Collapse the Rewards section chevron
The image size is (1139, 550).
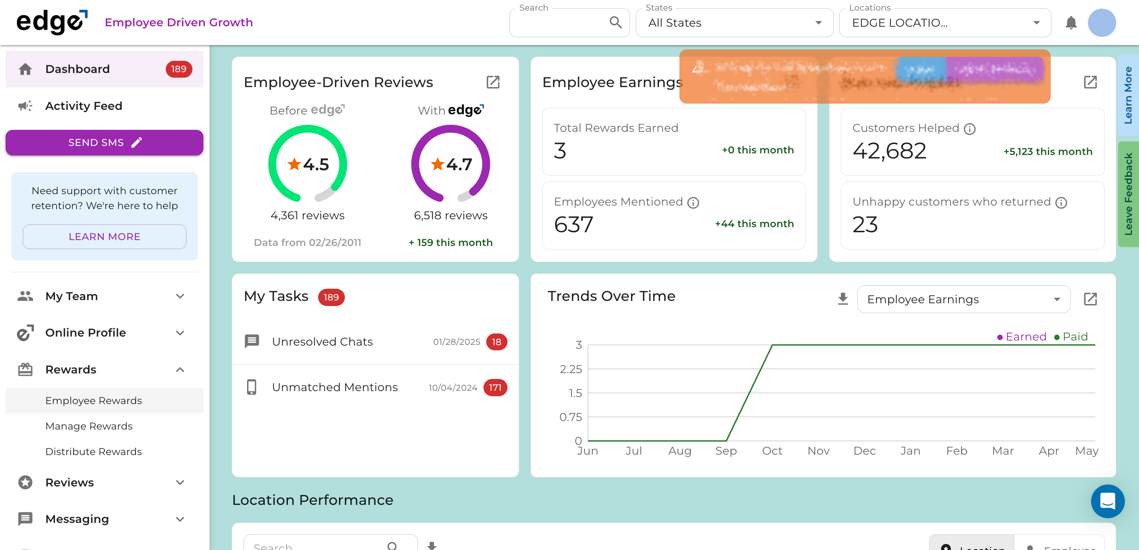180,369
